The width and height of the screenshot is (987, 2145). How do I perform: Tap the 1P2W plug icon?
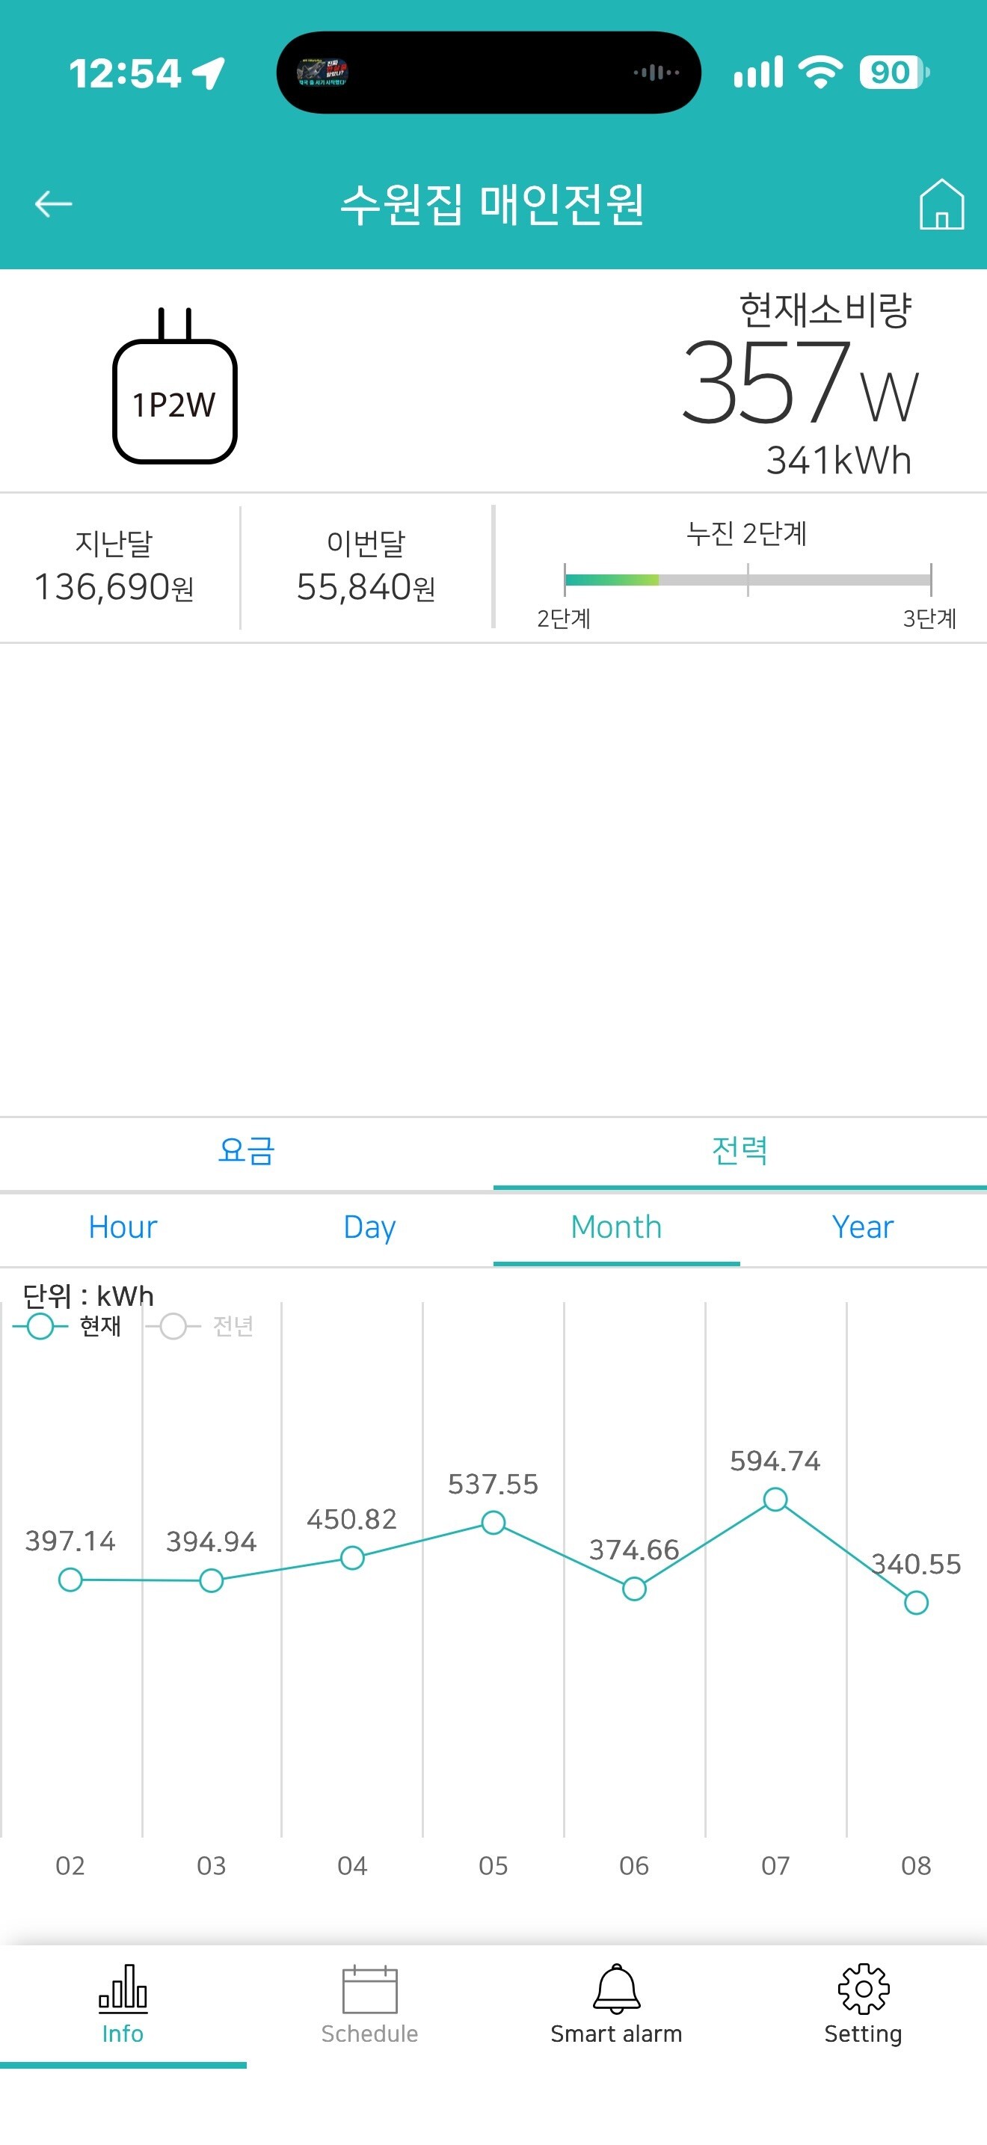click(x=175, y=384)
